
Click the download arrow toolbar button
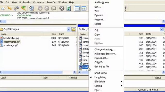[40, 8]
